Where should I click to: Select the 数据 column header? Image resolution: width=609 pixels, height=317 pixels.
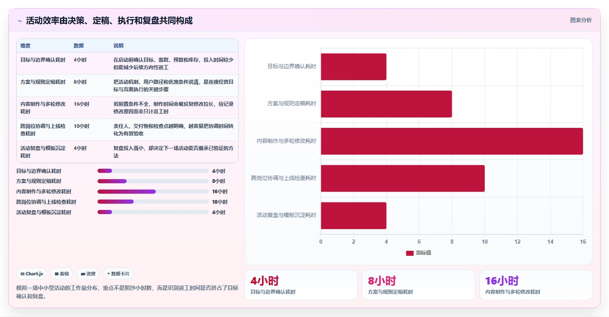[79, 46]
